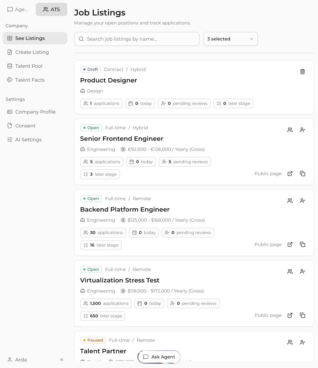Collapse the sidebar with double chevron
Image resolution: width=318 pixels, height=368 pixels.
(x=62, y=360)
